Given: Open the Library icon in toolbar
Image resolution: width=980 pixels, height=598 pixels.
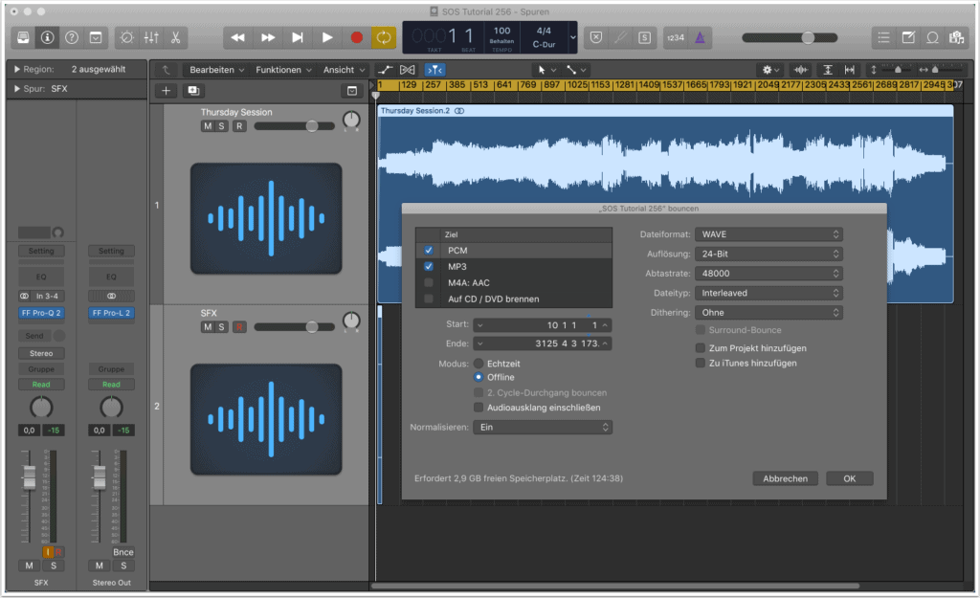Looking at the screenshot, I should [23, 37].
